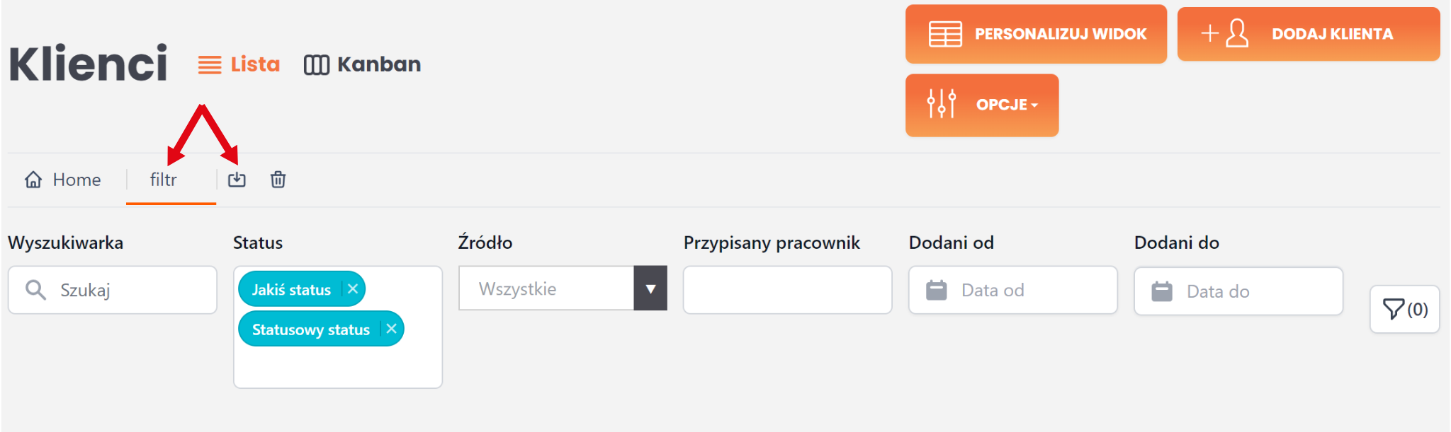Screen dimensions: 1451x432
Task: Click the magnifier icon in search box
Action: [35, 290]
